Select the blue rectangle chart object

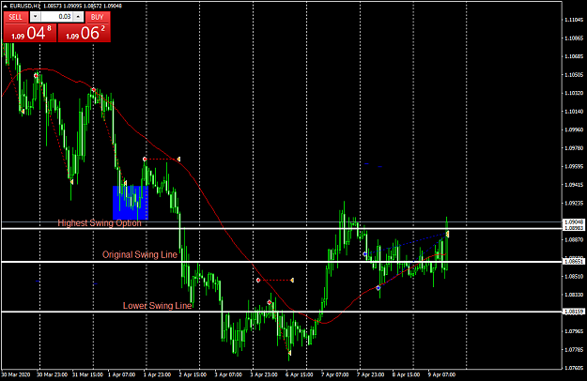coord(131,203)
